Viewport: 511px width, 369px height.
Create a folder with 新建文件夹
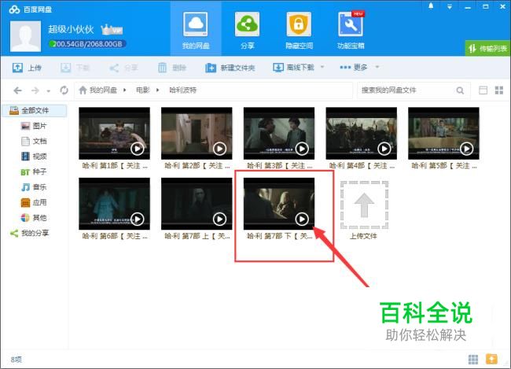[x=230, y=68]
